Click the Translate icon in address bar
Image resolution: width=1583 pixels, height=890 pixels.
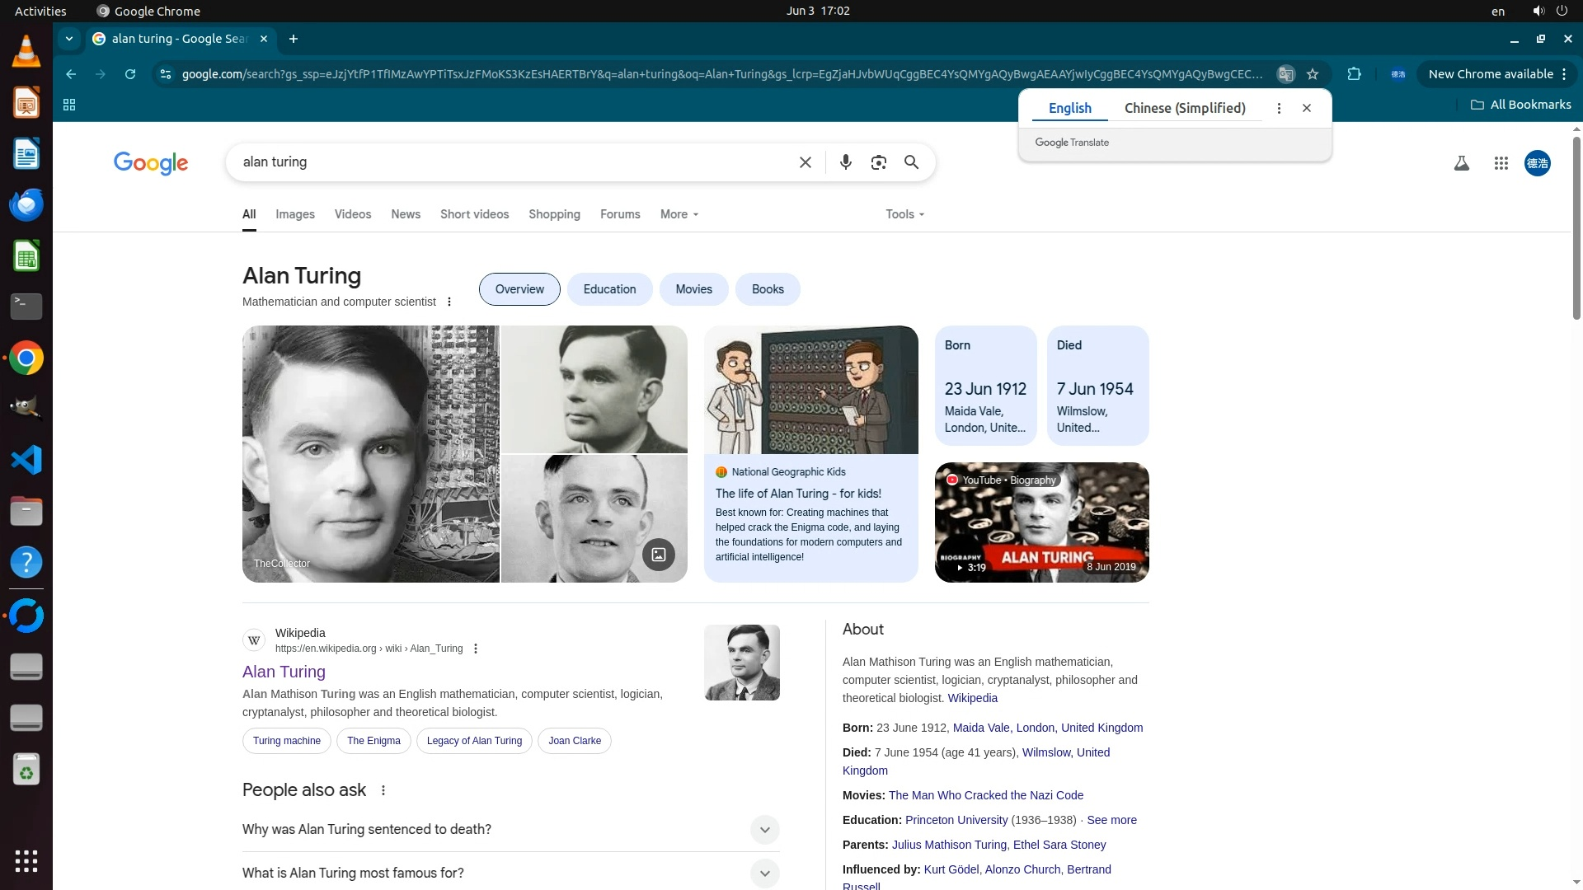point(1285,74)
